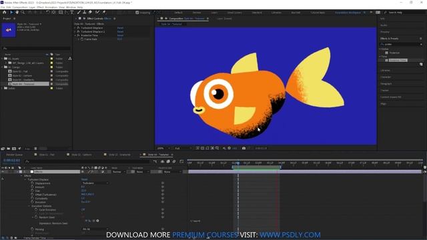This screenshot has height=240, width=427.
Task: Select the Brush tool
Action: [x=79, y=12]
